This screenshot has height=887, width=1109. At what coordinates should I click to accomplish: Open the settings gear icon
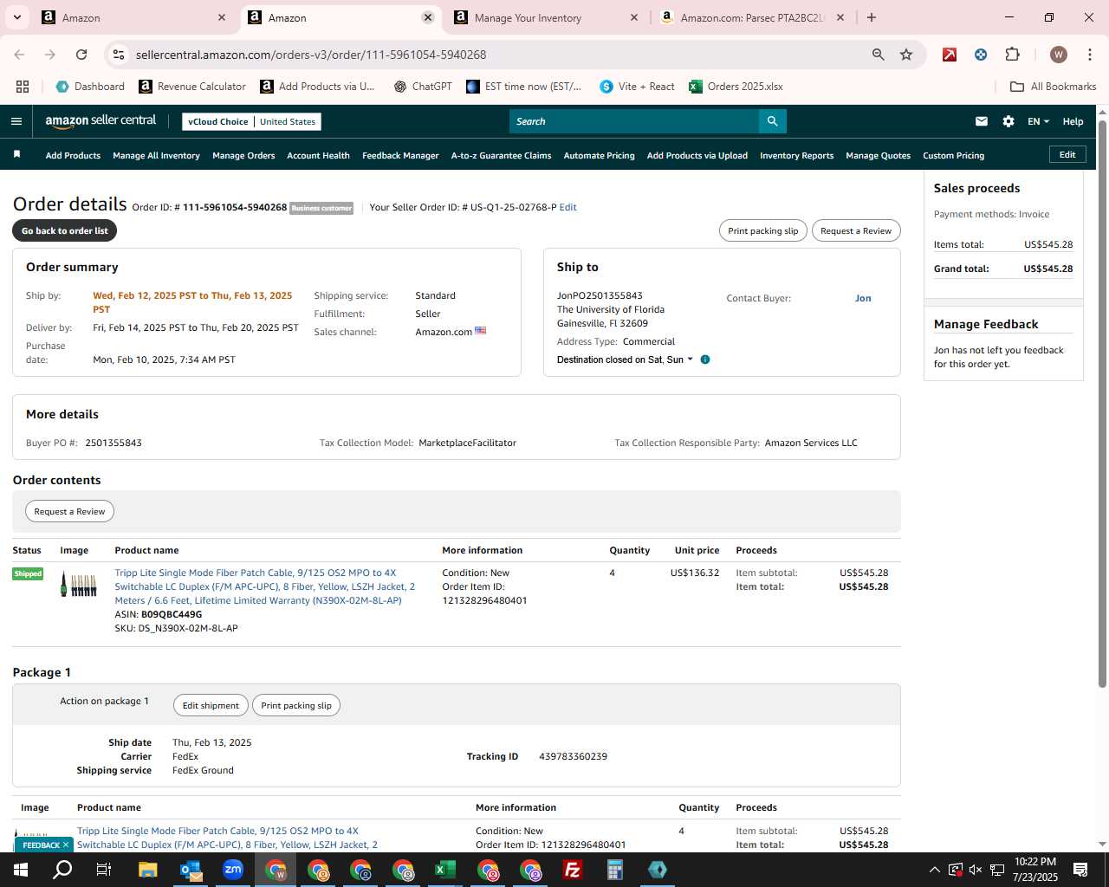[x=1008, y=121]
